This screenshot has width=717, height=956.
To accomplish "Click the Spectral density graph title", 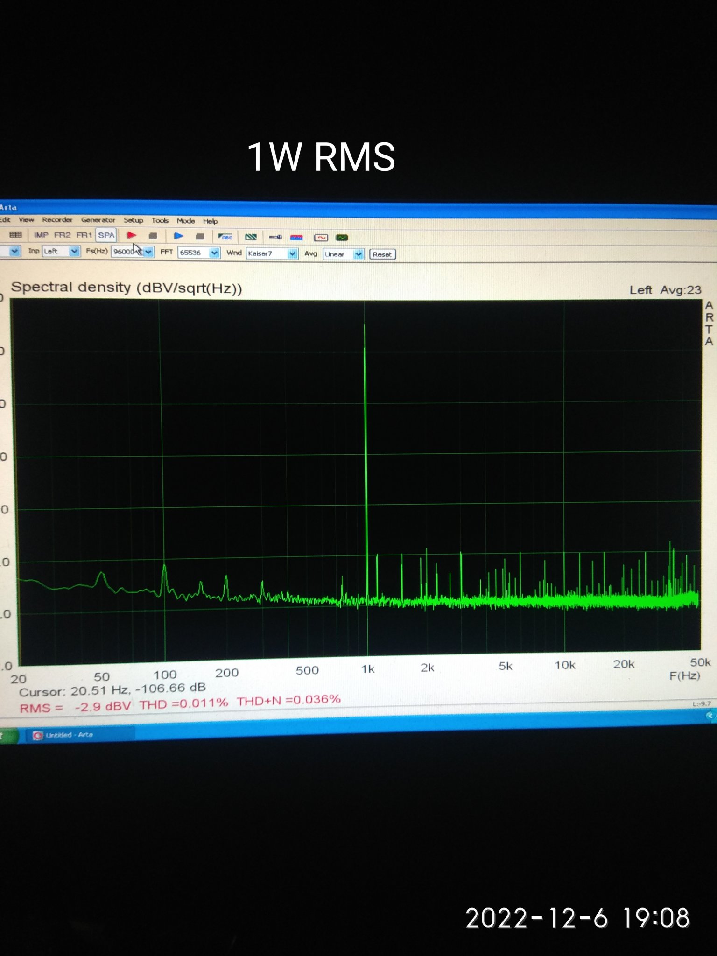I will pyautogui.click(x=127, y=288).
